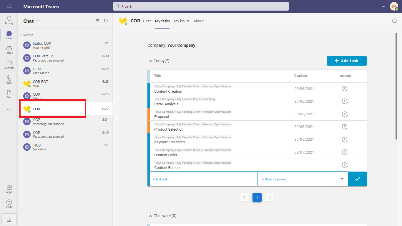Go to Teams in the left rail

tap(9, 50)
